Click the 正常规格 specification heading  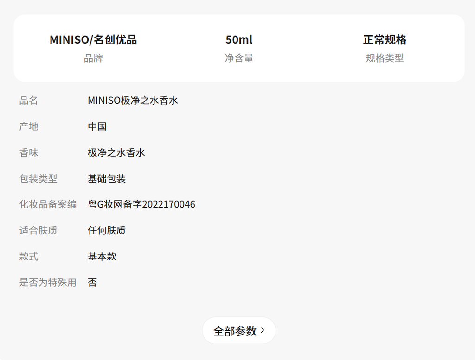tap(385, 40)
